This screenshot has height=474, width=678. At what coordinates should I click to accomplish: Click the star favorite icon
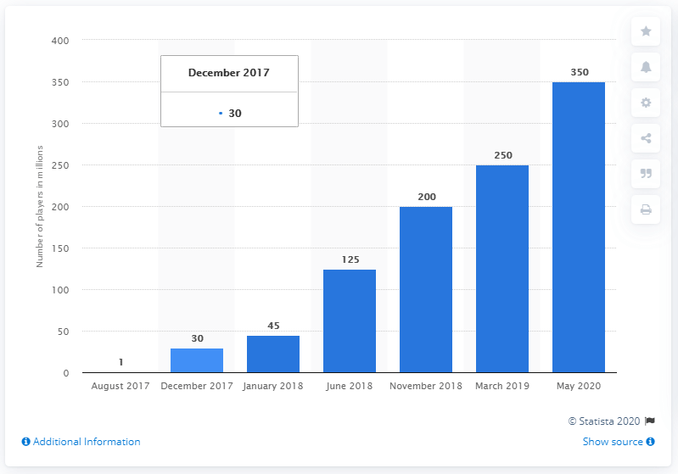[646, 31]
